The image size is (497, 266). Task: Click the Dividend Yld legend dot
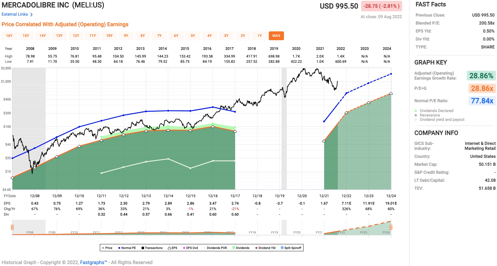(256, 248)
